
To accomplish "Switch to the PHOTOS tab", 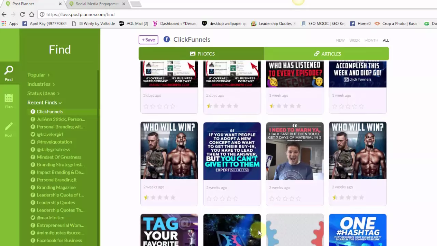I will pos(201,54).
